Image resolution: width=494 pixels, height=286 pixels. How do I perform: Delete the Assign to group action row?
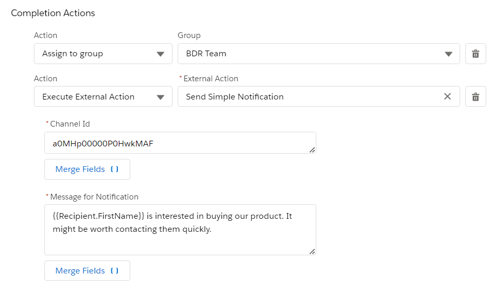(x=475, y=54)
